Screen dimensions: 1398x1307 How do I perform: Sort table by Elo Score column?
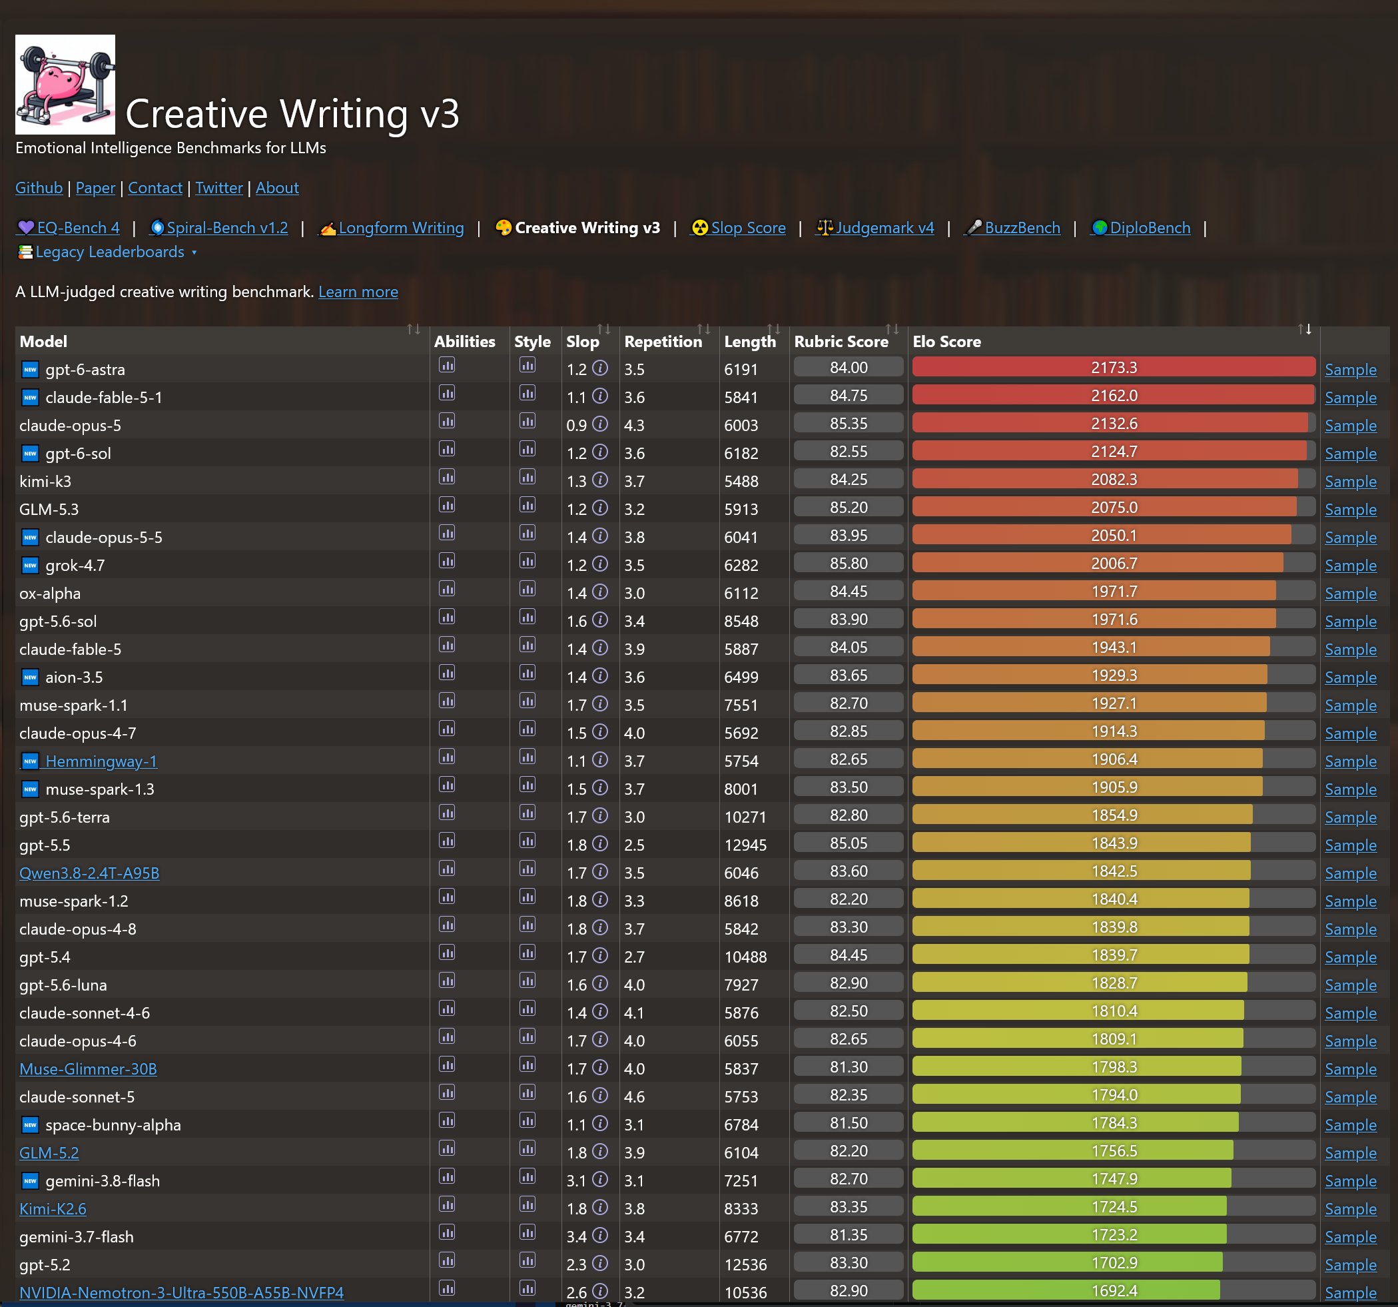1305,329
